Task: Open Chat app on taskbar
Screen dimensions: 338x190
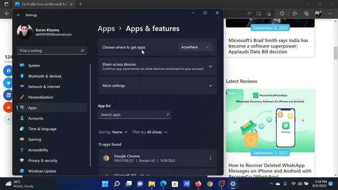Action: 140,184
